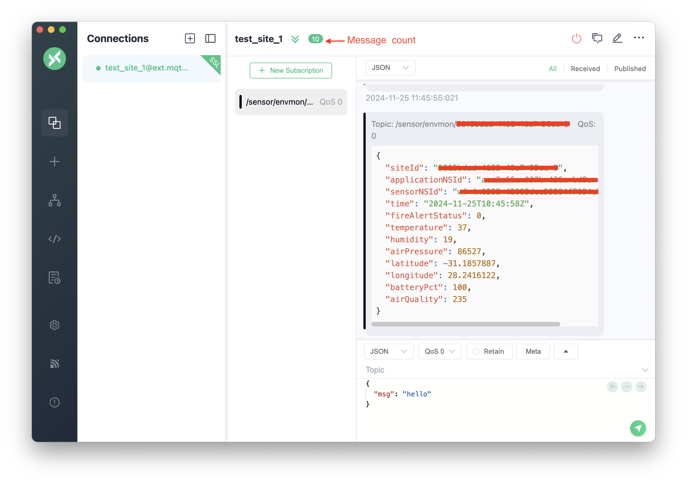The image size is (687, 484).
Task: Edit connection with the pencil icon
Action: 618,38
